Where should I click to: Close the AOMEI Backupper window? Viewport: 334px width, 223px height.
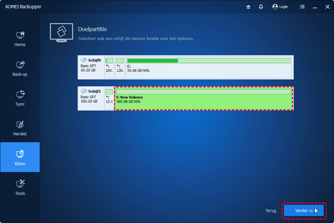pos(327,7)
